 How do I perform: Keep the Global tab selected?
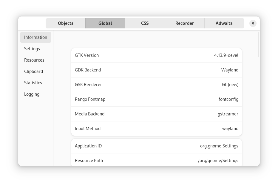click(x=105, y=23)
